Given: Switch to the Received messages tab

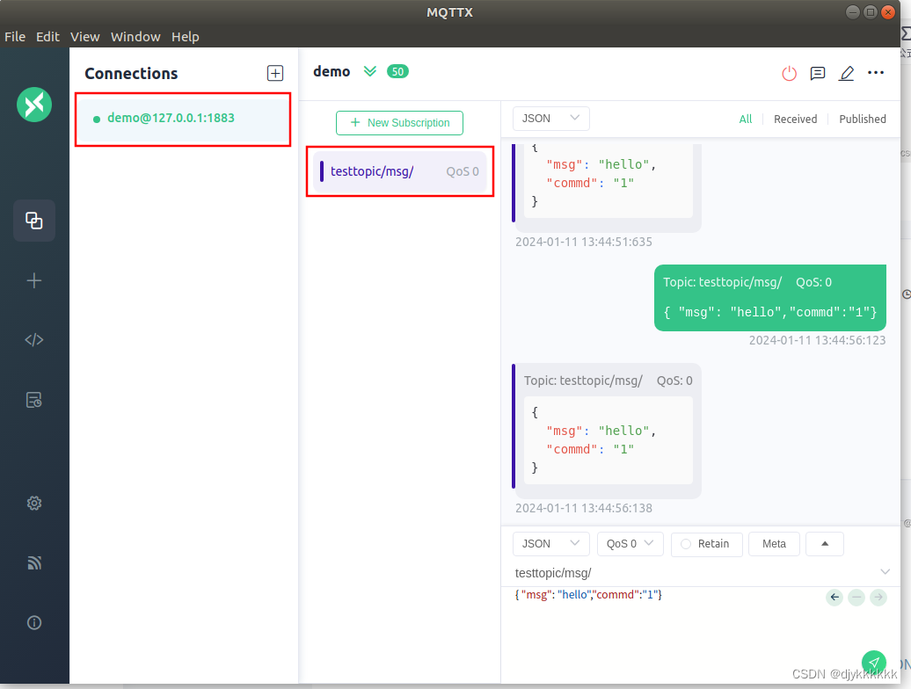Looking at the screenshot, I should pyautogui.click(x=795, y=119).
